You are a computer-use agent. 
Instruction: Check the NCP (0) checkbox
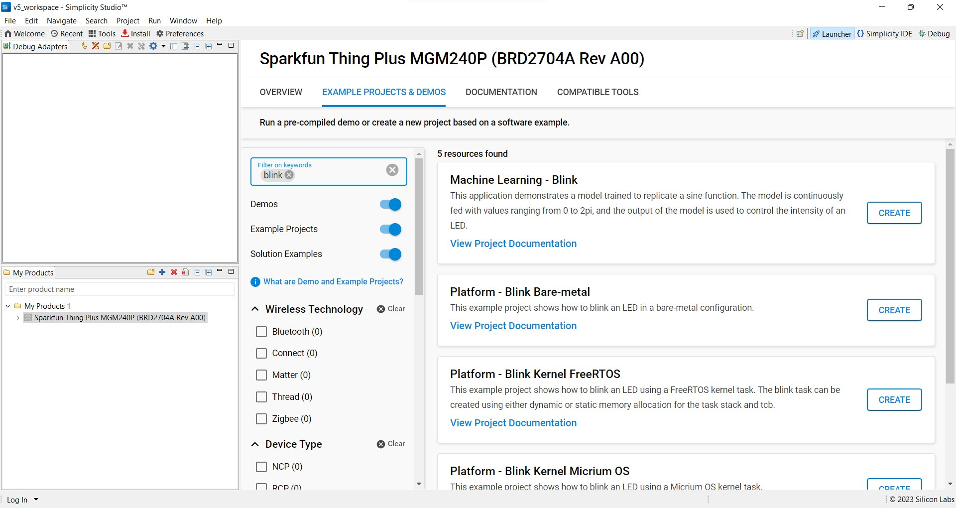click(261, 467)
